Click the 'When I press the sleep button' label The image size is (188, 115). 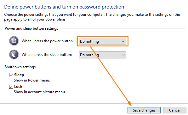[47, 55]
